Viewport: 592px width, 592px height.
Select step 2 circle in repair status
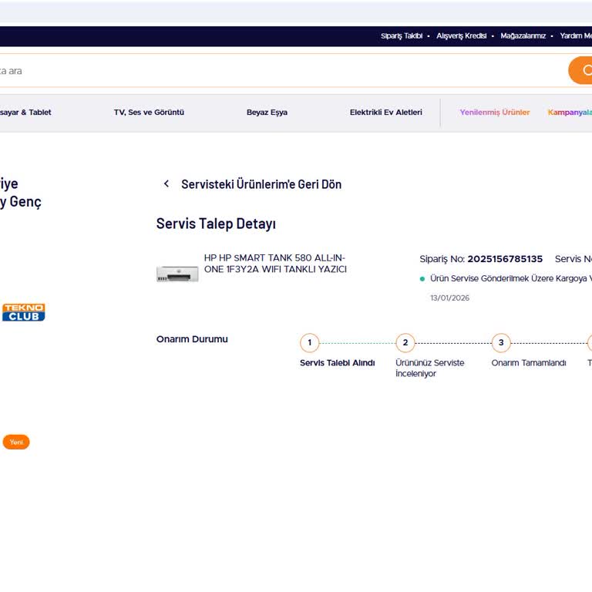tap(405, 343)
